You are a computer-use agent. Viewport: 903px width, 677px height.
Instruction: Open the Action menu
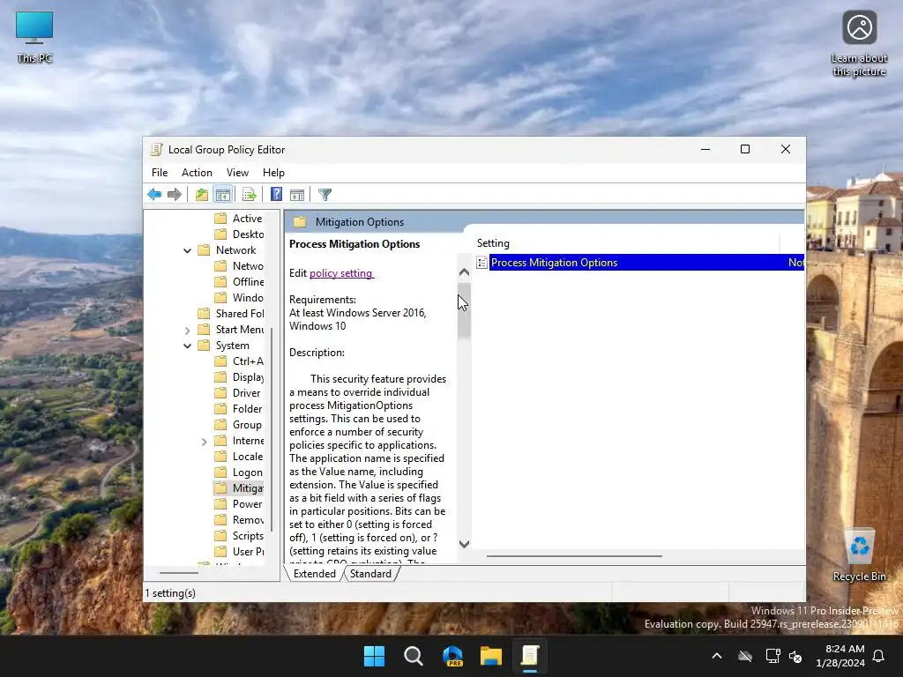pos(197,173)
